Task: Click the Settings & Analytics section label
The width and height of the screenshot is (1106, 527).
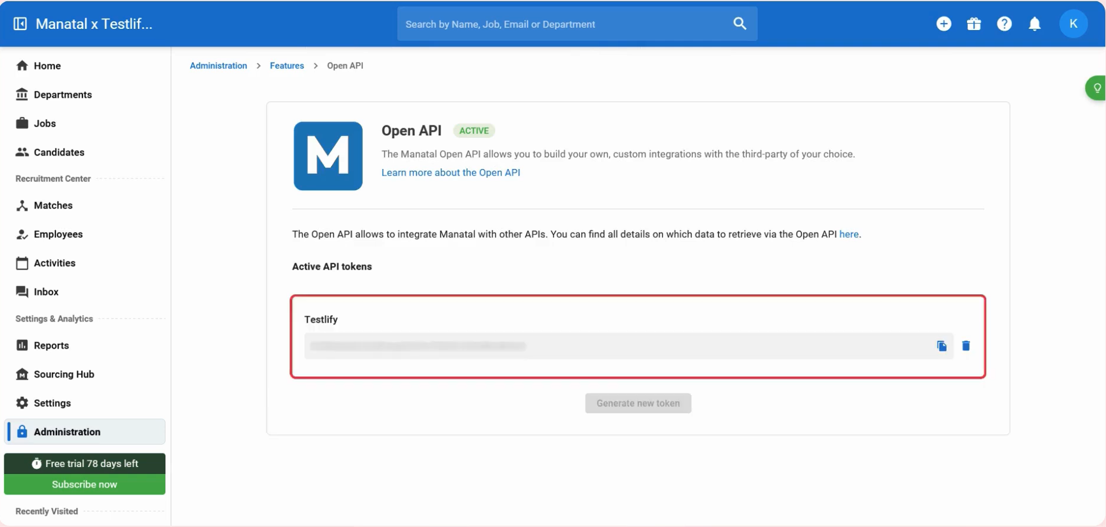Action: pyautogui.click(x=54, y=319)
